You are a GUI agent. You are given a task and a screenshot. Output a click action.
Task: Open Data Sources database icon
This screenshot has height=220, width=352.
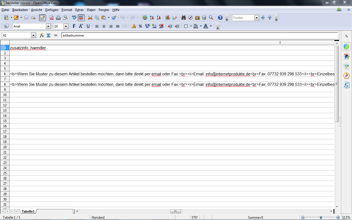click(204, 18)
